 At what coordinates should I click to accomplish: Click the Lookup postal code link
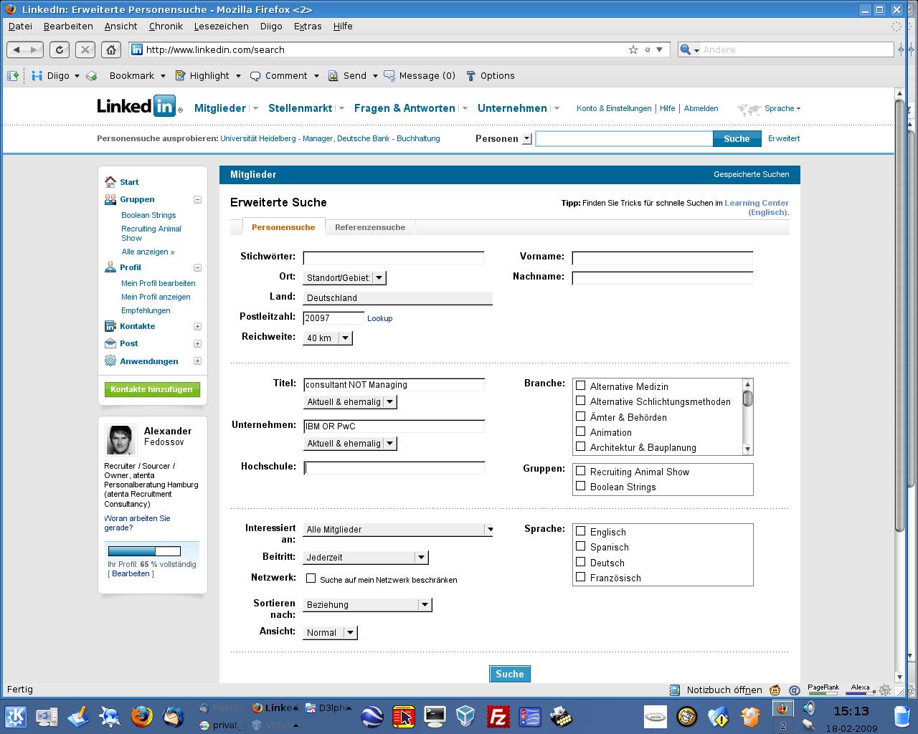pos(379,318)
